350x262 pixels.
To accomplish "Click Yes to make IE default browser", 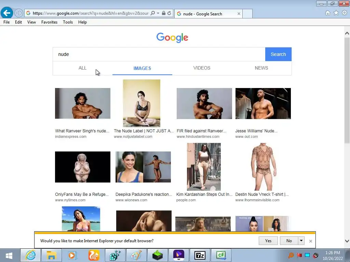I will pyautogui.click(x=268, y=241).
